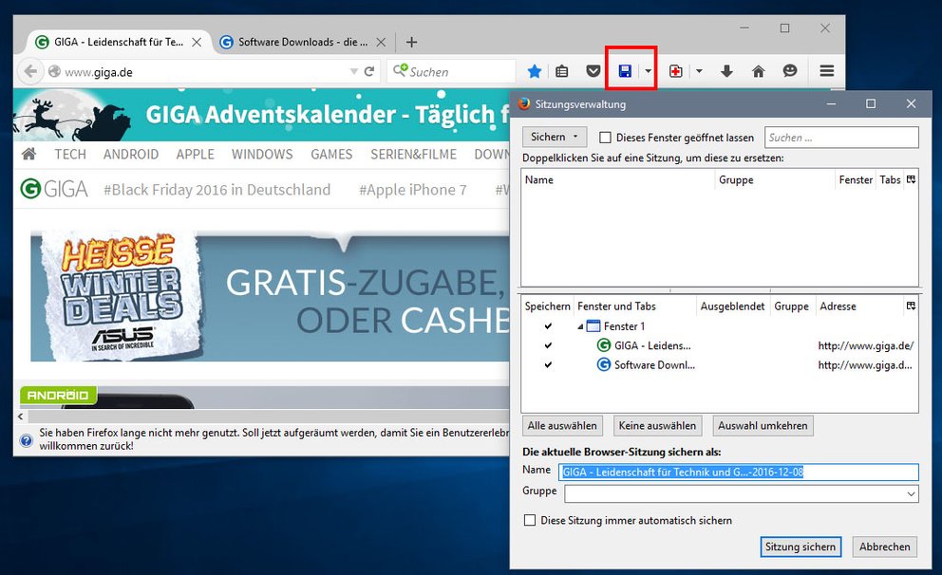
Task: Open the ANDROID menu on GIGA
Action: pos(131,154)
